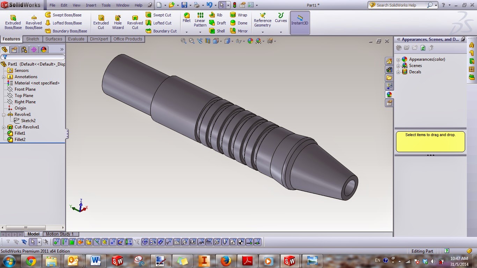Expand the Scenes folder
The width and height of the screenshot is (477, 268).
coord(398,66)
